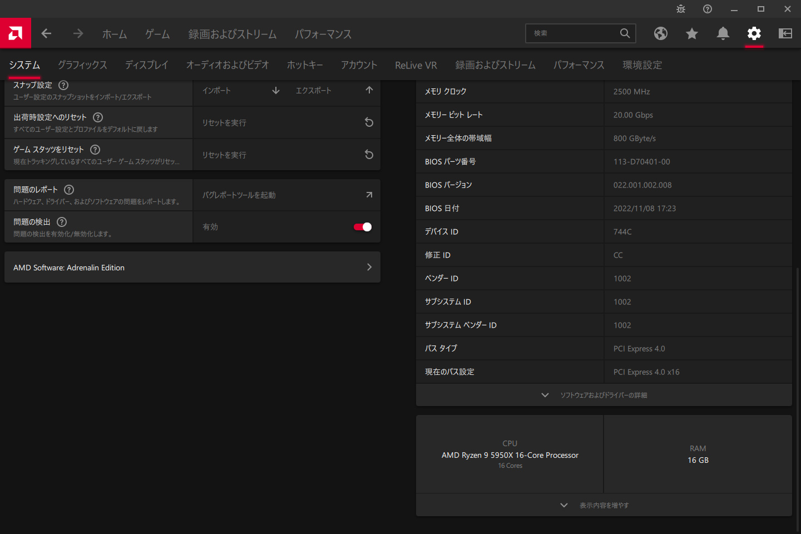Screen dimensions: 801x534
Task: Select ゲーム in the top navigation
Action: 157,34
